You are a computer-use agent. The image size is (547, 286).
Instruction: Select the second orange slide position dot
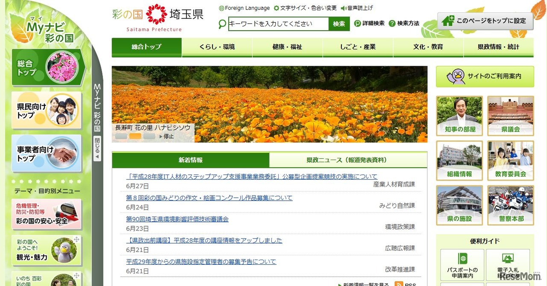point(135,136)
